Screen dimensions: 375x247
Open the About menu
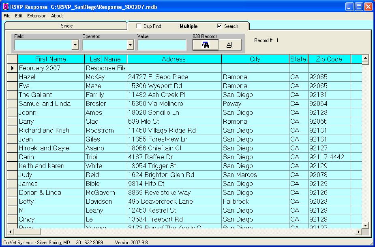click(x=57, y=16)
